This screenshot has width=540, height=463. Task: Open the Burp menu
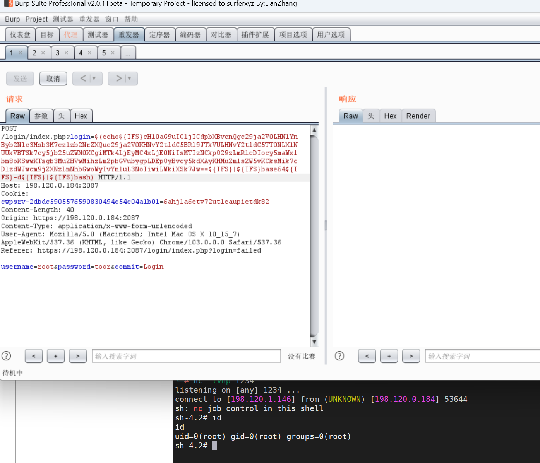12,19
